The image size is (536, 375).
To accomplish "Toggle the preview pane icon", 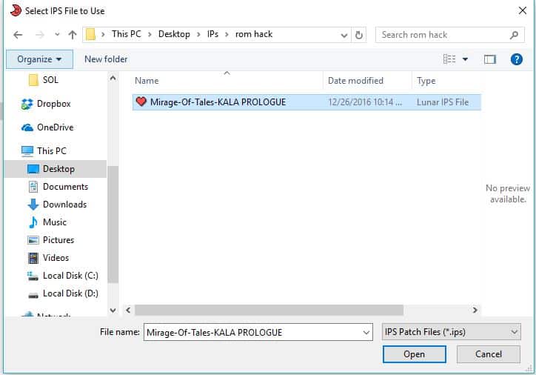I will pos(490,59).
